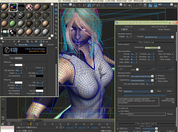Click VRayMtl material type button
This screenshot has height=132, width=178.
click(x=50, y=45)
